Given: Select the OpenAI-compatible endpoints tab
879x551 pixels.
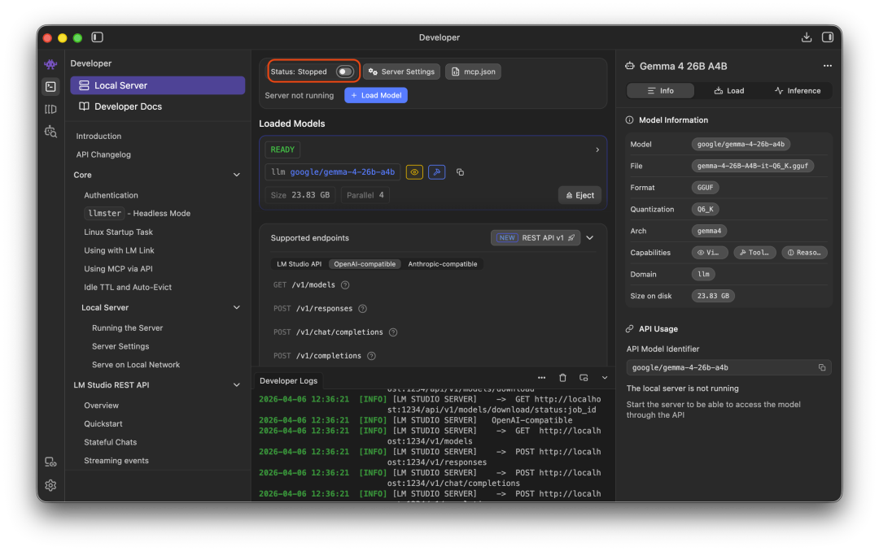Looking at the screenshot, I should click(x=365, y=263).
